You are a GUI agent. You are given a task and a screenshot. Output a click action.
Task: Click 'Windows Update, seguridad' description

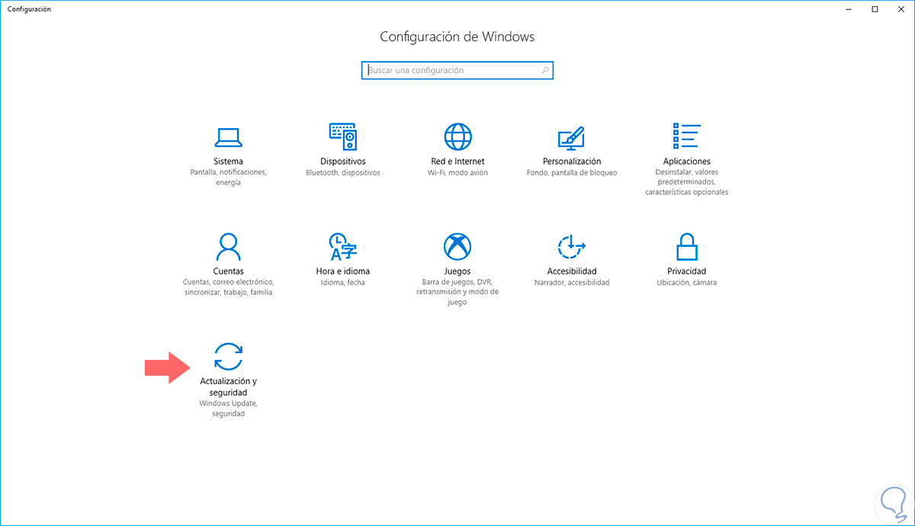pyautogui.click(x=229, y=408)
